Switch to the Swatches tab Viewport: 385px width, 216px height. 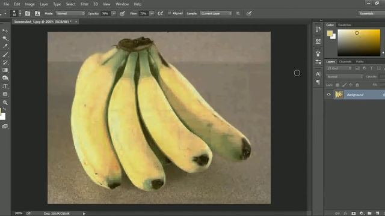click(x=345, y=25)
